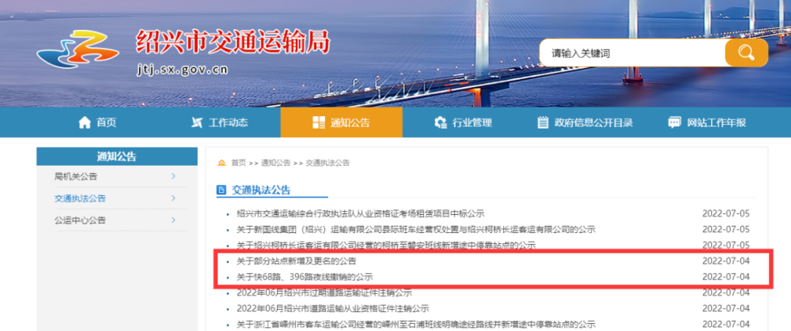Click the 政府信息公开目录 clipboard icon
791x331 pixels.
coord(543,122)
